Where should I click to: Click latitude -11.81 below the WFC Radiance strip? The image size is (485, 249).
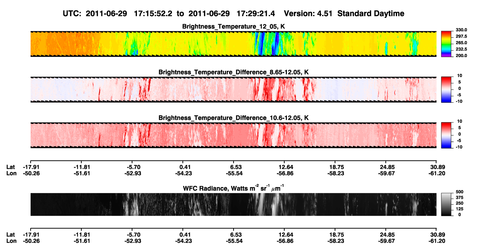coord(81,234)
